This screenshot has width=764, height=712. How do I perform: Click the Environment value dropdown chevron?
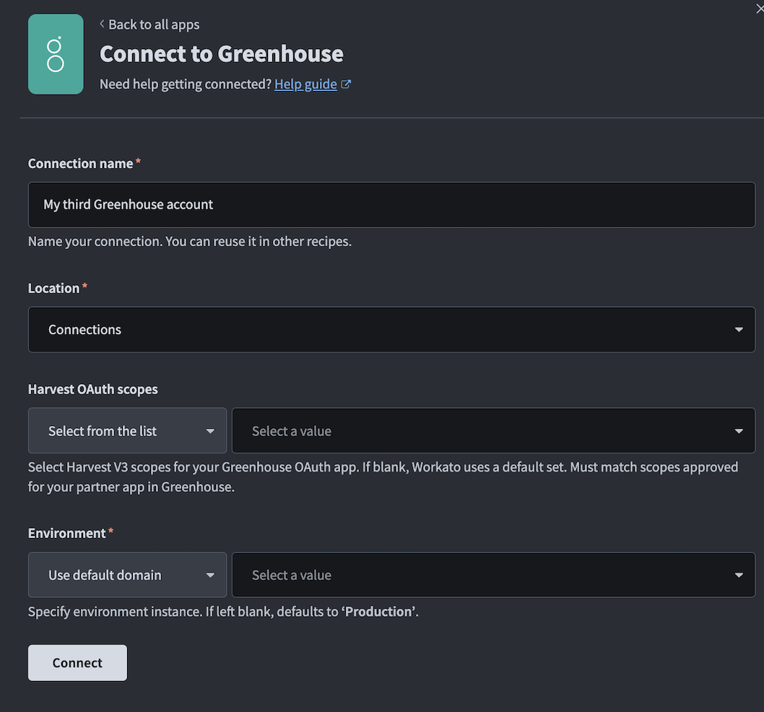(738, 574)
